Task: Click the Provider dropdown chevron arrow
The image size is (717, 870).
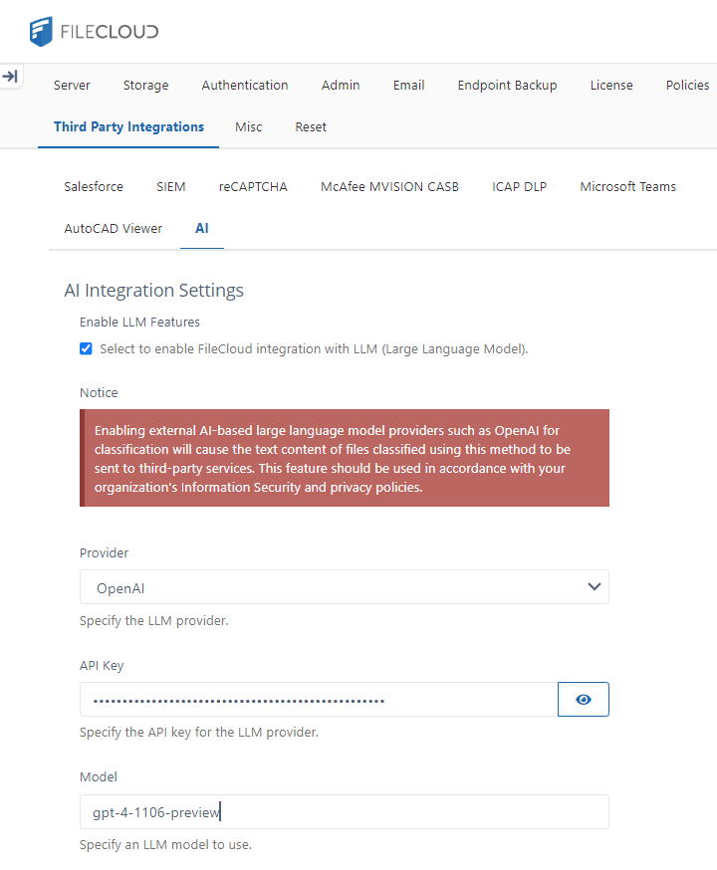Action: pos(595,587)
